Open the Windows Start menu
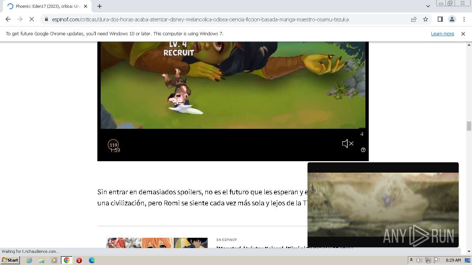This screenshot has height=265, width=472. (x=10, y=260)
